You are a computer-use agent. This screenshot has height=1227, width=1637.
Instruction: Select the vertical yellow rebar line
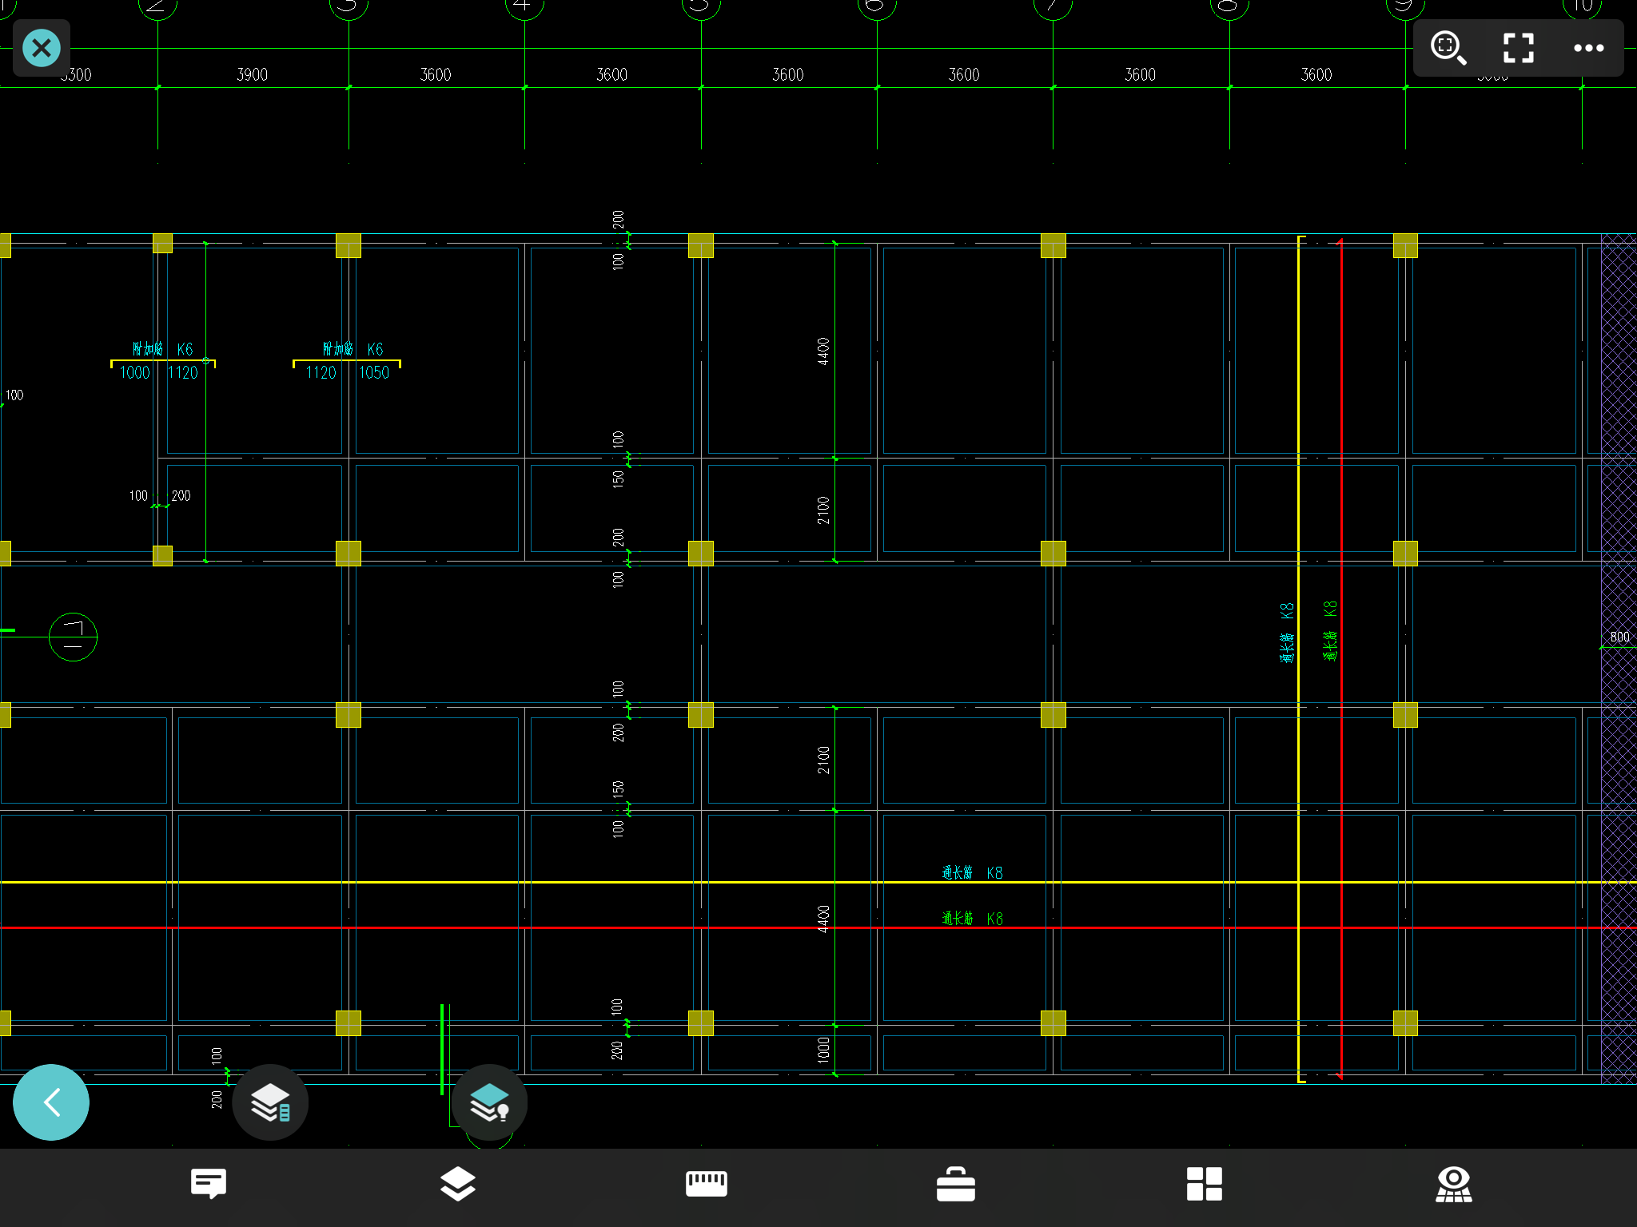coord(1299,659)
